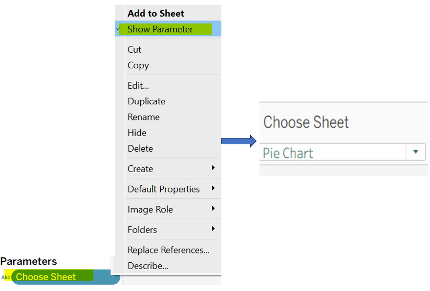Select Delete in the context menu

pyautogui.click(x=140, y=149)
